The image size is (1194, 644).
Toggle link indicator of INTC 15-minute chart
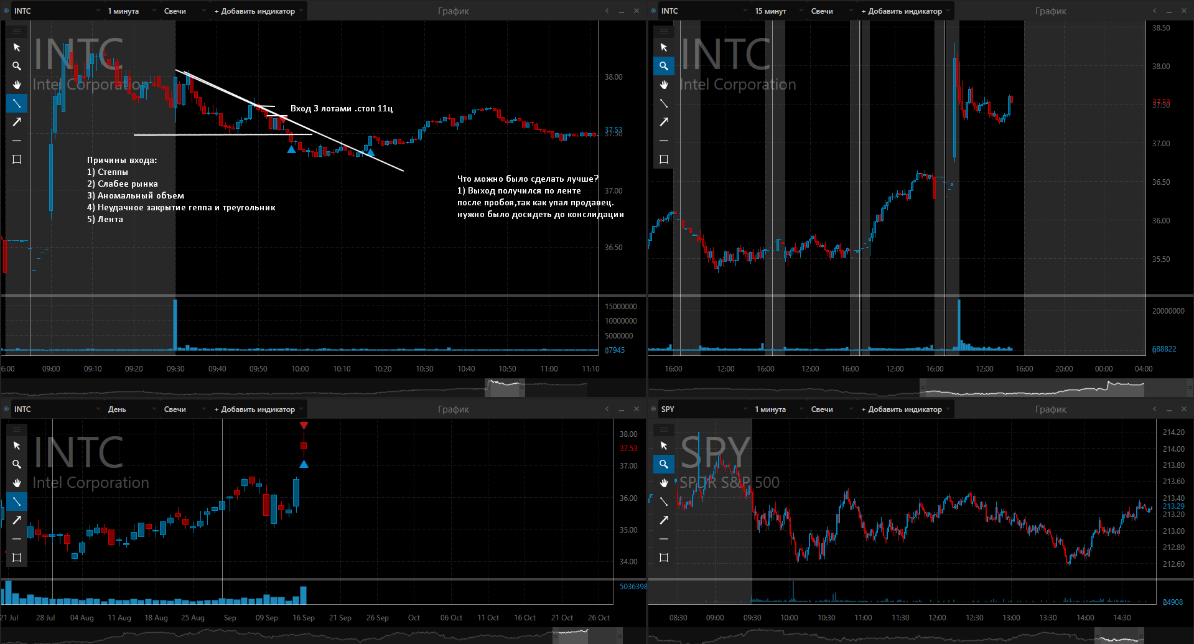[653, 11]
